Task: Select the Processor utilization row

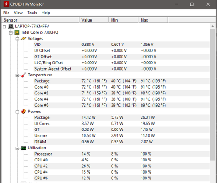Action: coord(122,154)
